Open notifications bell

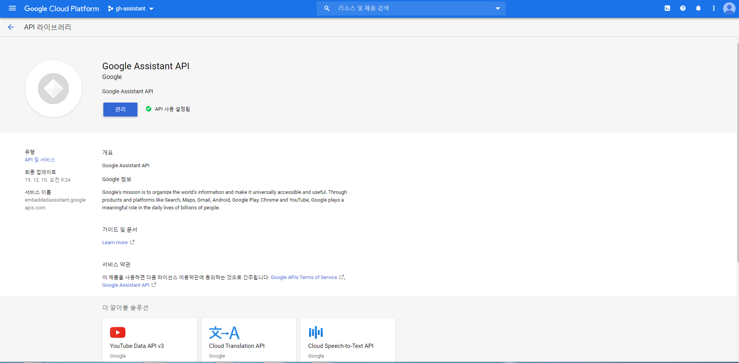[x=698, y=8]
